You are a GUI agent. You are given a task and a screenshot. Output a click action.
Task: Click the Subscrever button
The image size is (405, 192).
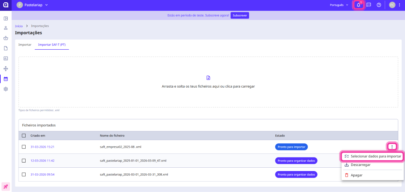240,16
